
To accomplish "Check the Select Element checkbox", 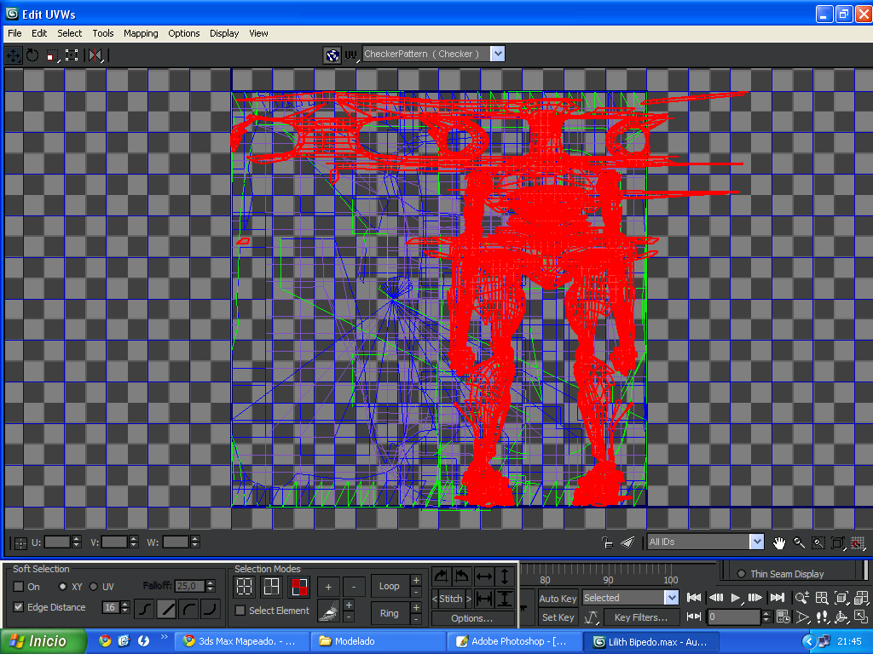I will tap(240, 611).
